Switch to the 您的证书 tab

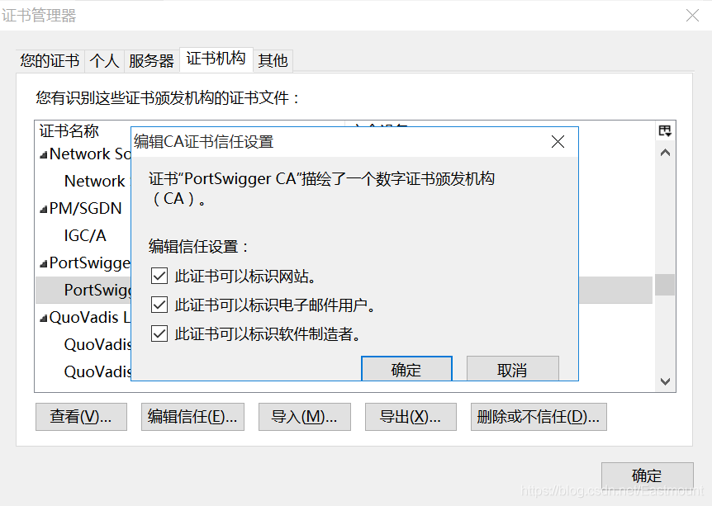(x=50, y=61)
